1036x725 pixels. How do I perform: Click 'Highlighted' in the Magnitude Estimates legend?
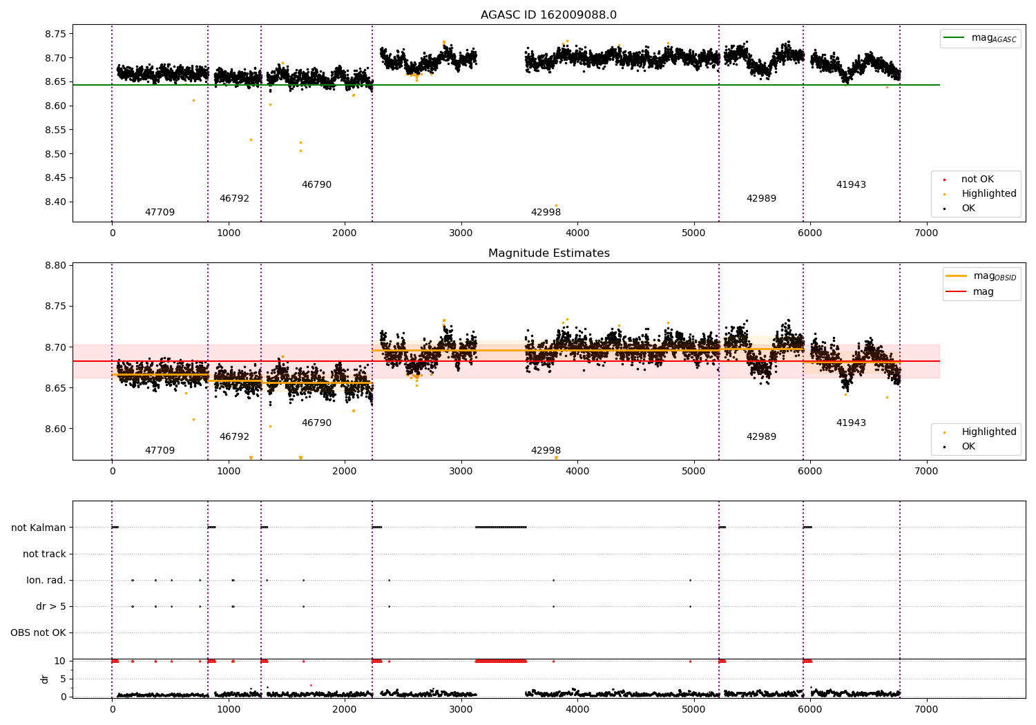tap(989, 432)
